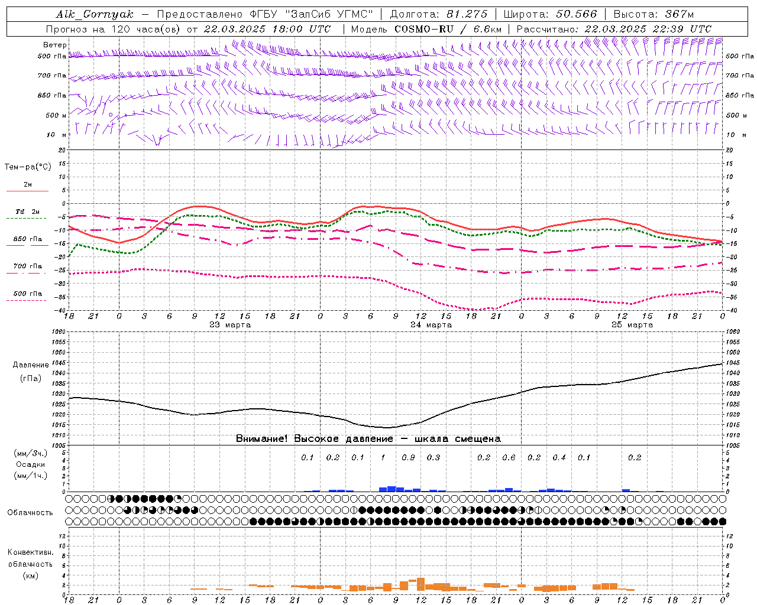Click the Тем-ра(°C) temperature panel label

(28, 167)
